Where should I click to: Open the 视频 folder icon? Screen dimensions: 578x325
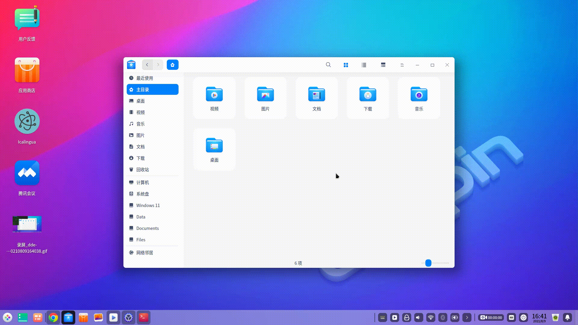(214, 94)
